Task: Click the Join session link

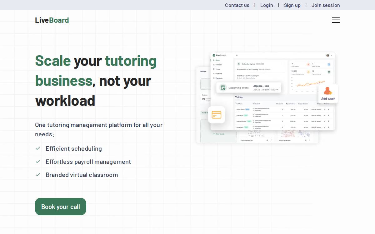Action: pos(326,5)
